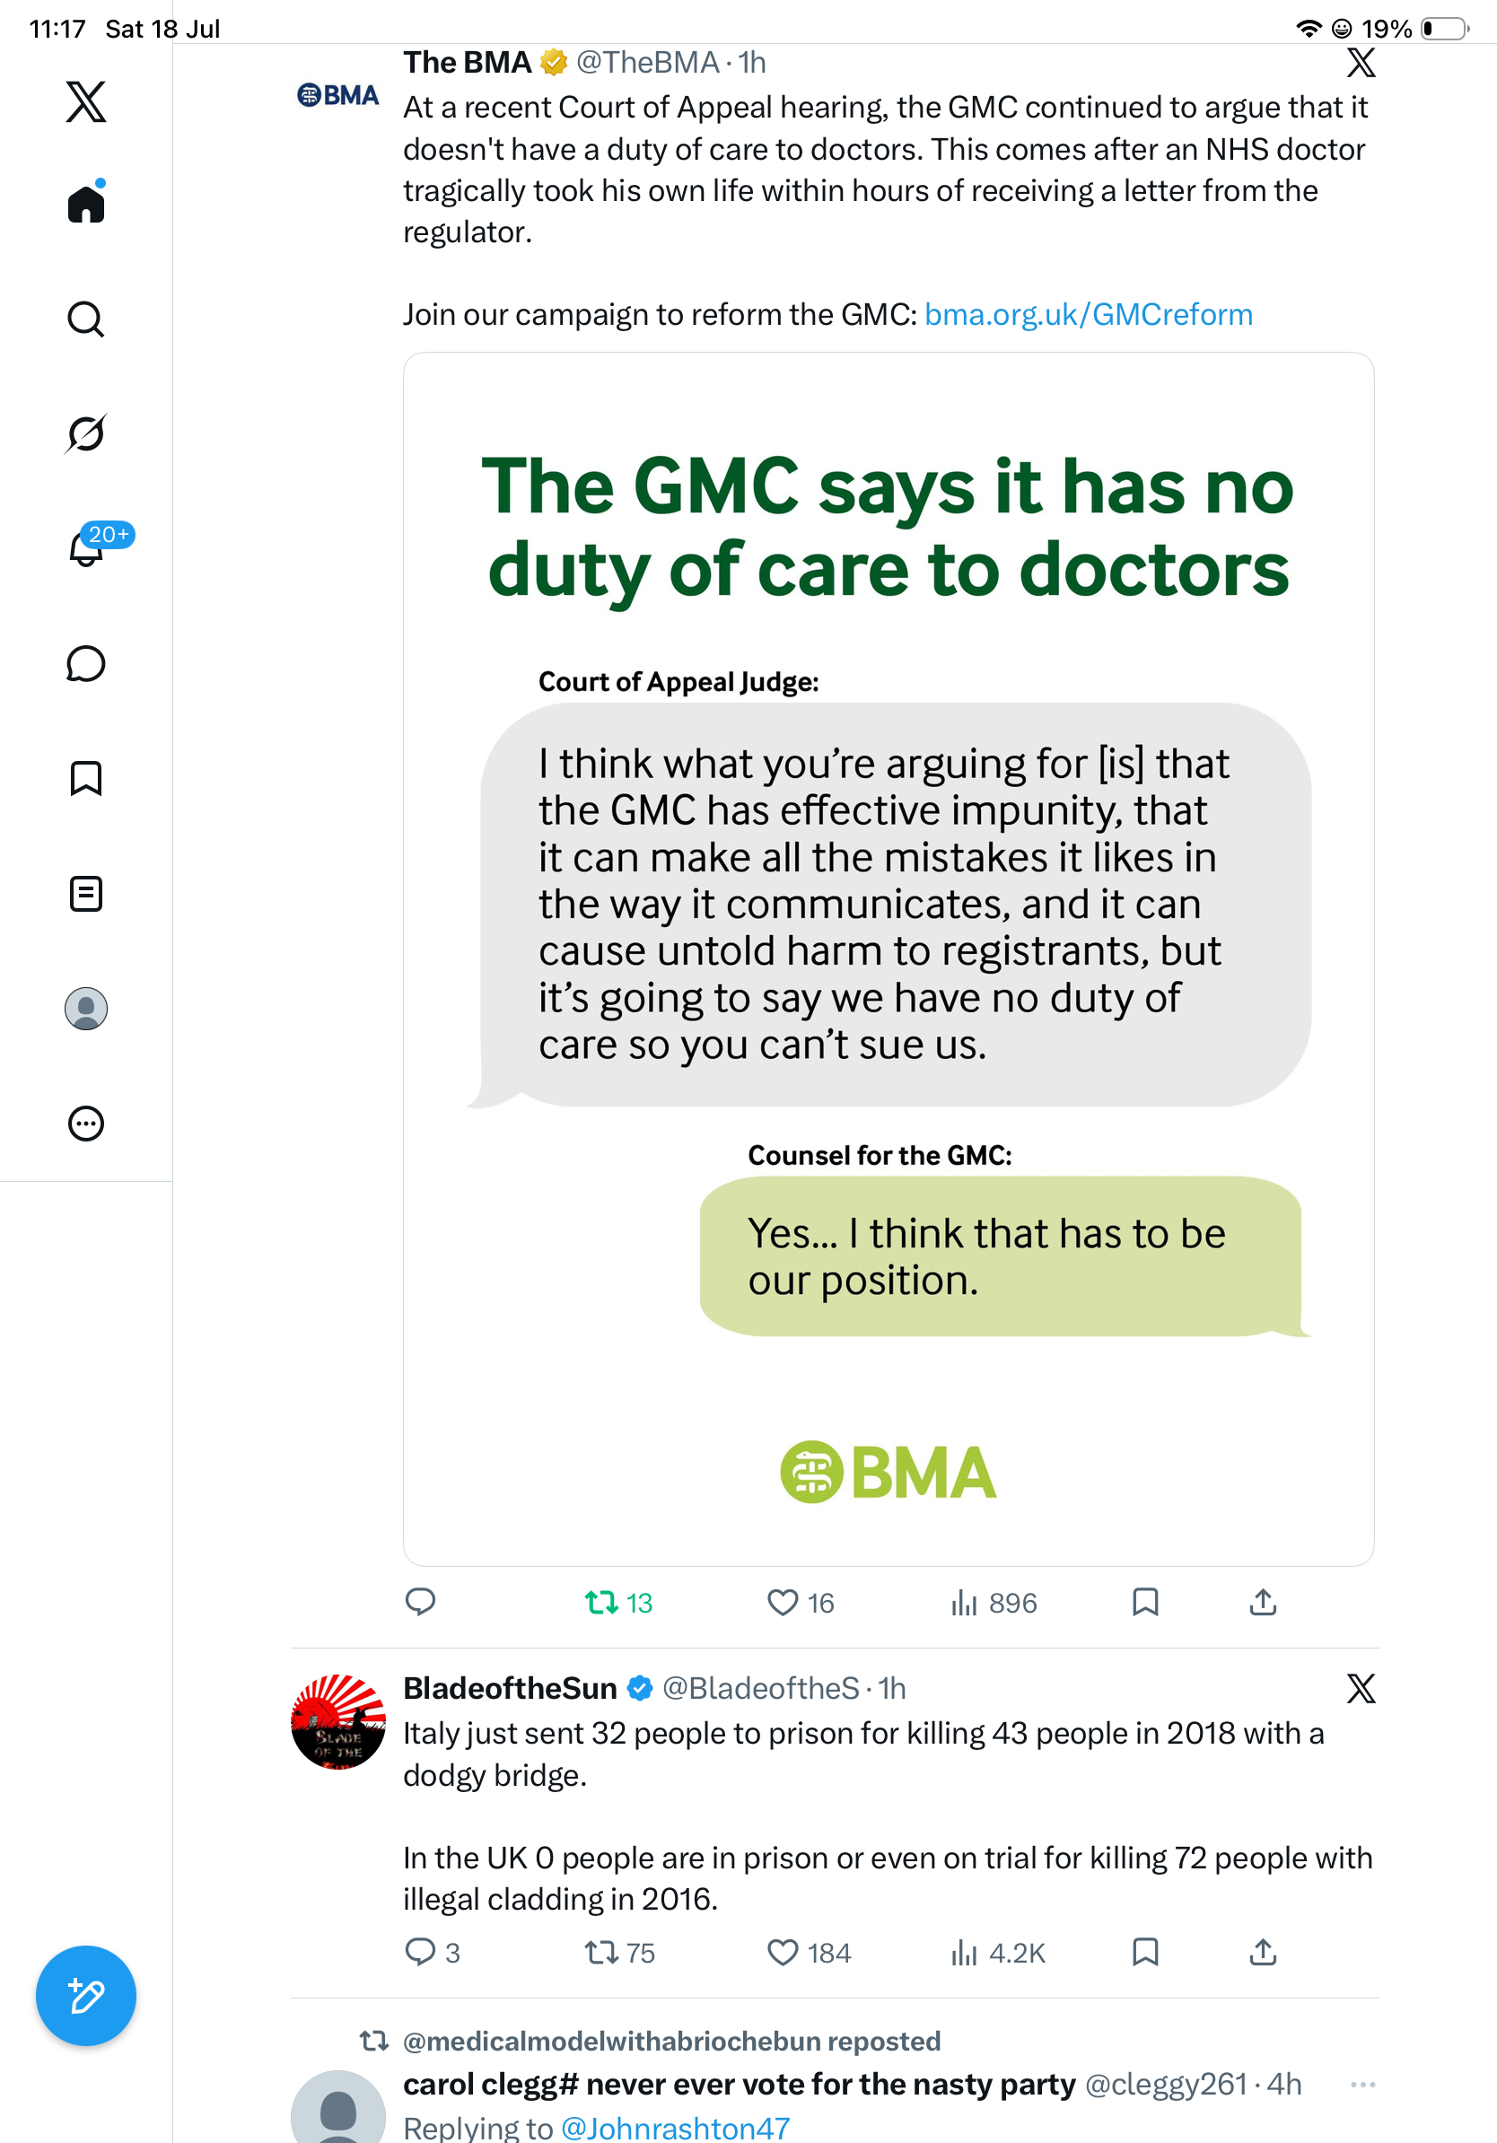
Task: Open the Lists icon in sidebar
Action: (86, 894)
